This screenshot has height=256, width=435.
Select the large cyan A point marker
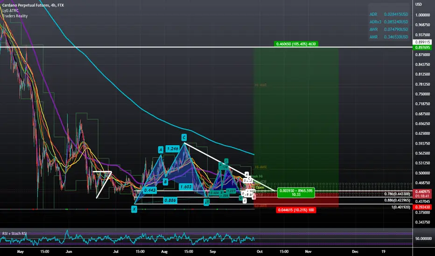(161, 150)
